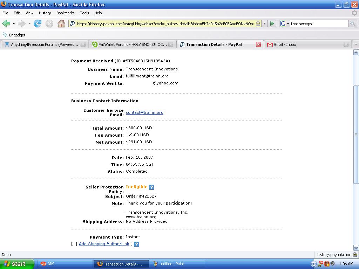This screenshot has height=269, width=359.
Task: Switch to Anything4Free.com Forums tab
Action: pyautogui.click(x=45, y=44)
